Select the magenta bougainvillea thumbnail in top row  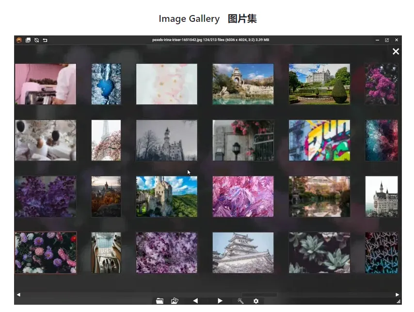pos(382,84)
